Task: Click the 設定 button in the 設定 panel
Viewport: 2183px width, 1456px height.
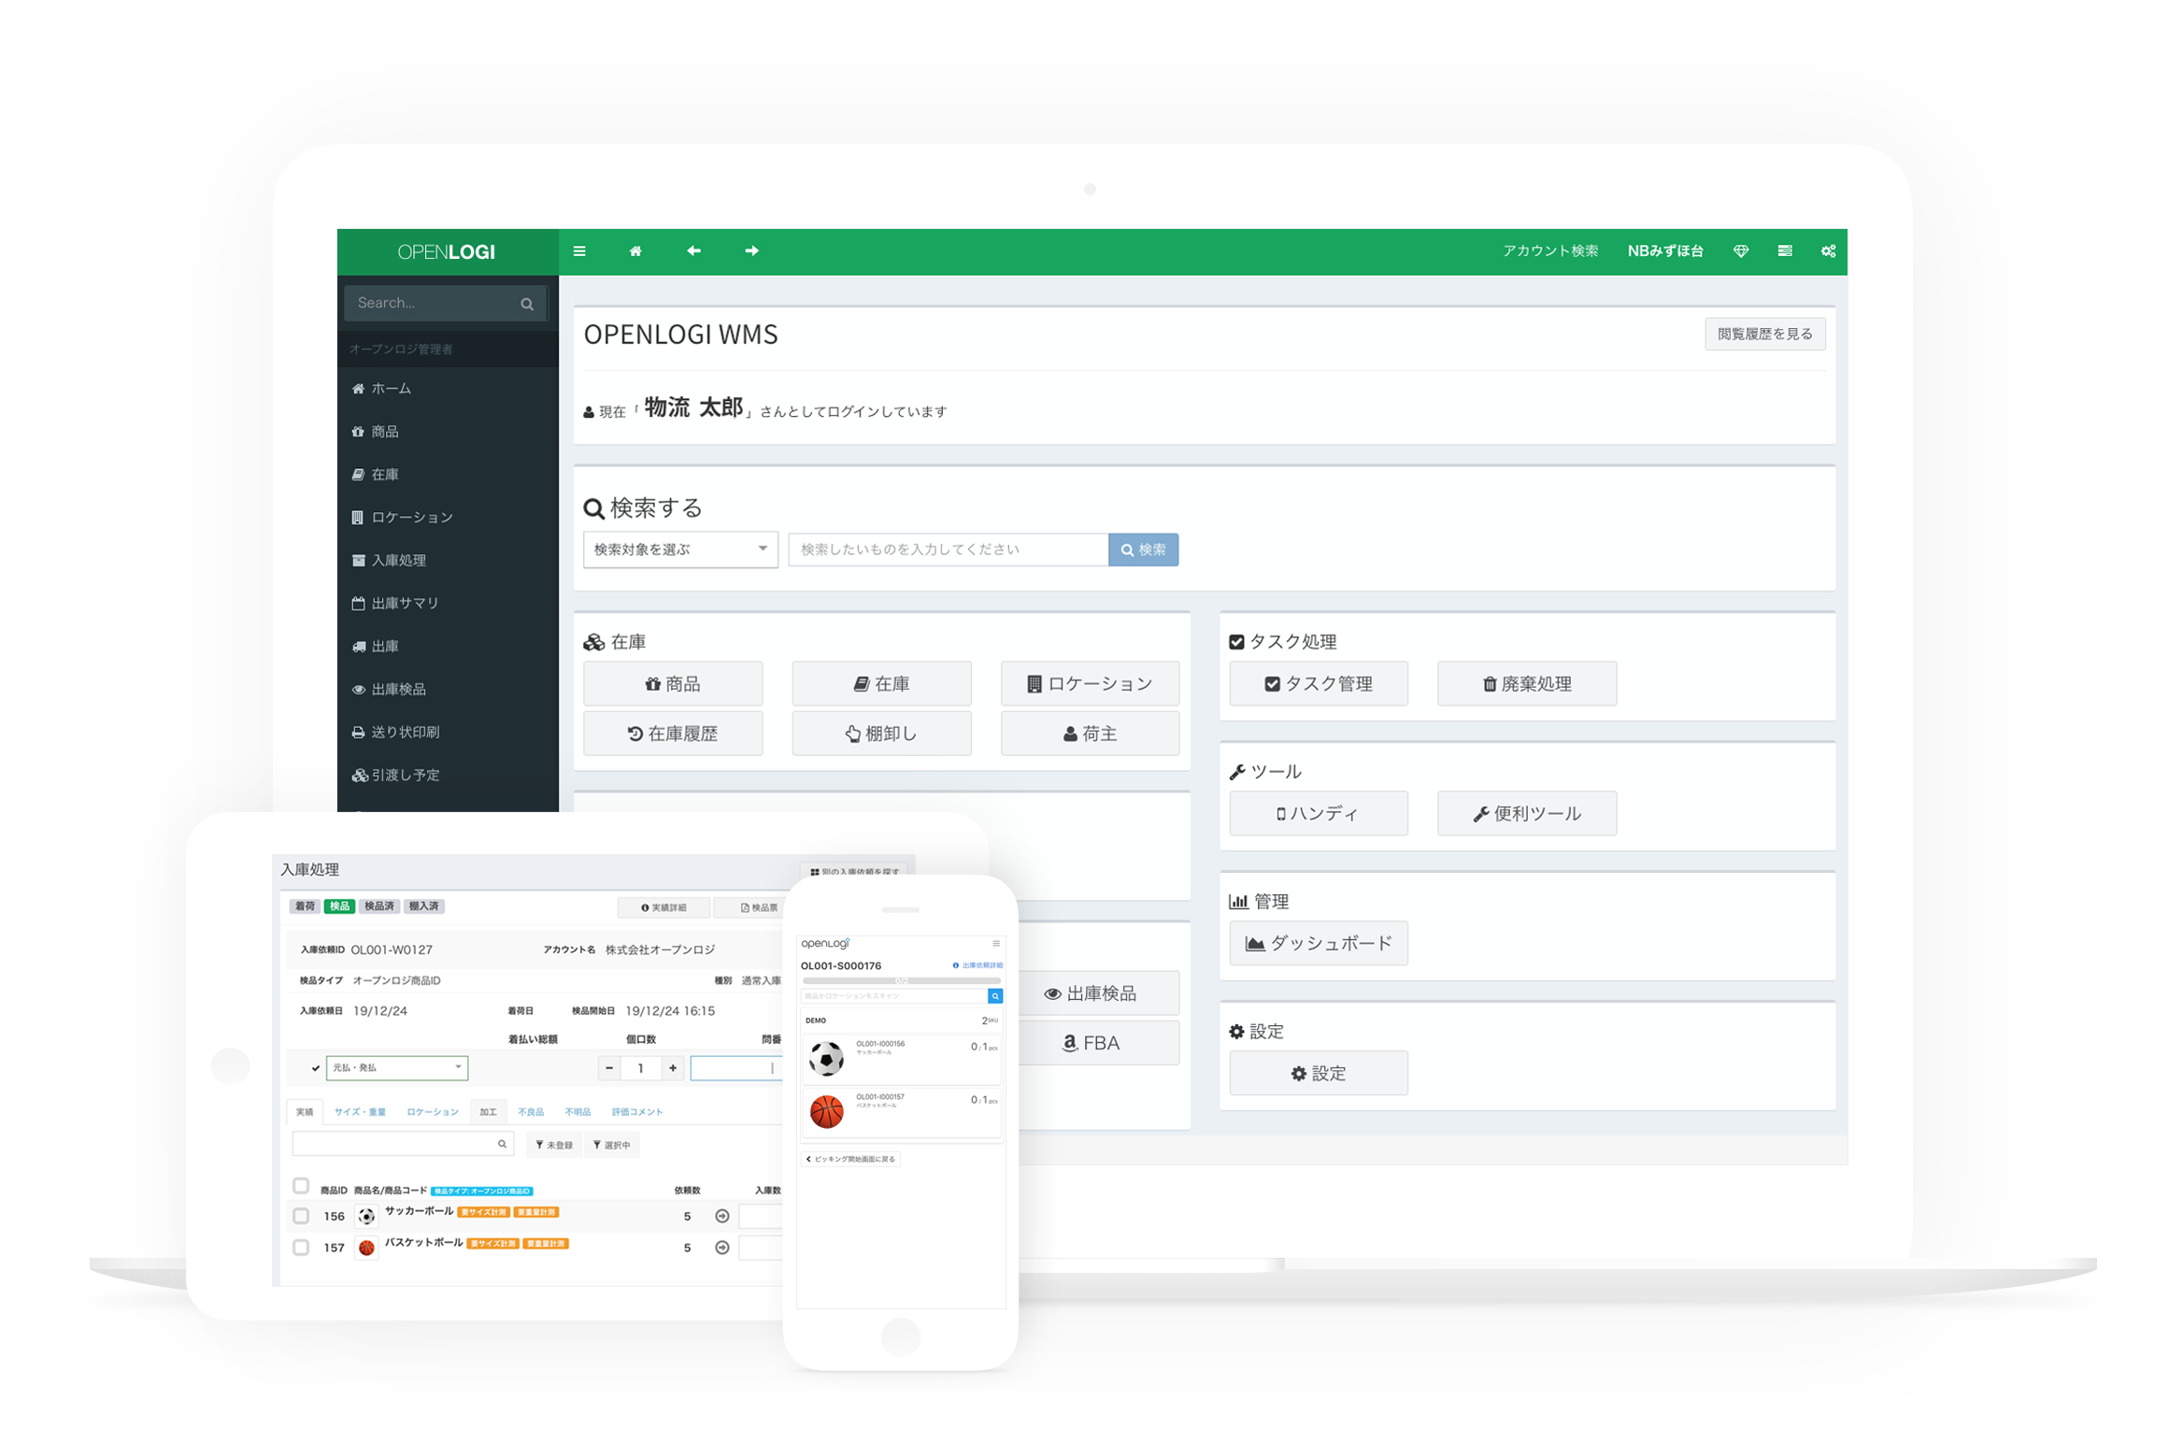Action: 1319,1073
